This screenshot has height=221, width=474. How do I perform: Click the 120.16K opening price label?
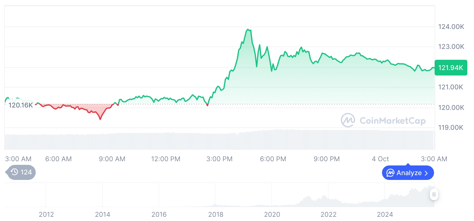20,105
